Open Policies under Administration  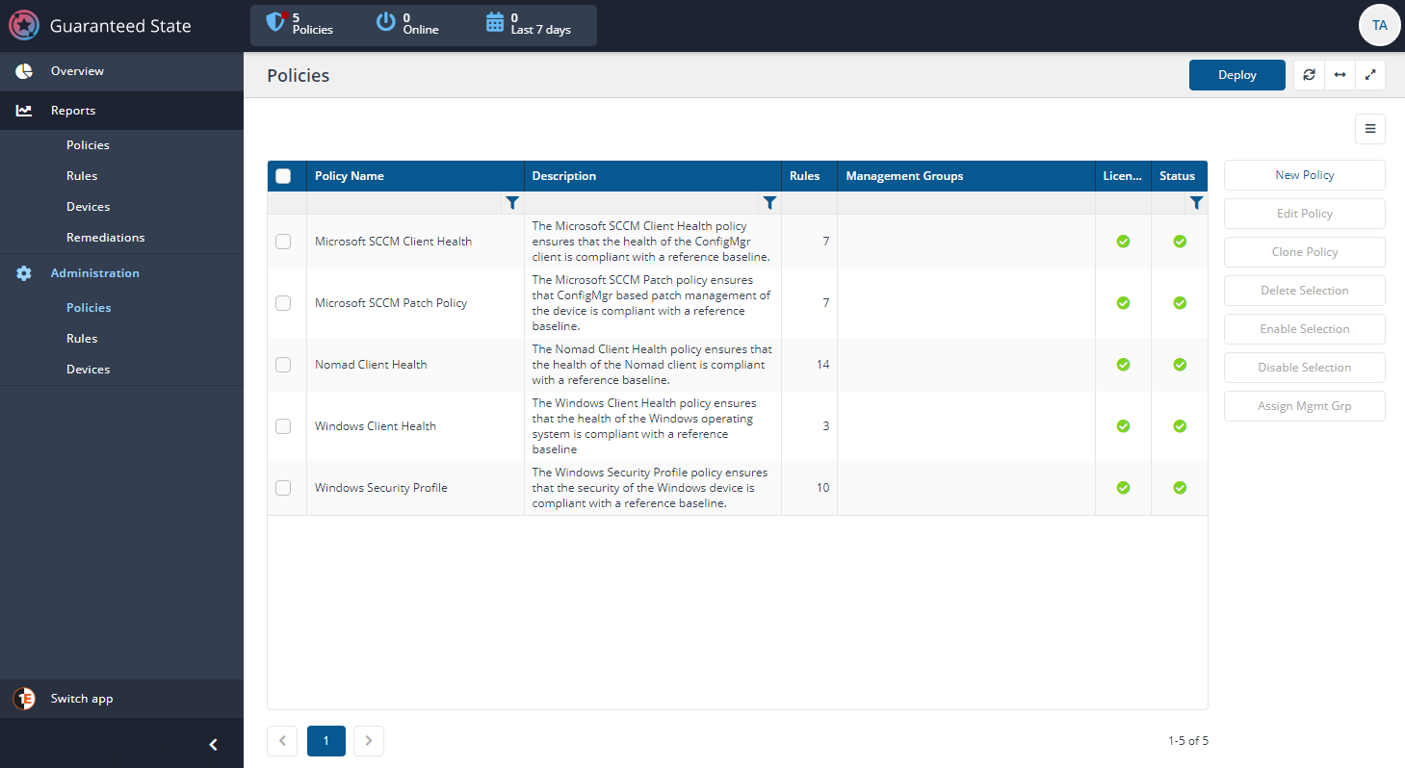point(89,308)
